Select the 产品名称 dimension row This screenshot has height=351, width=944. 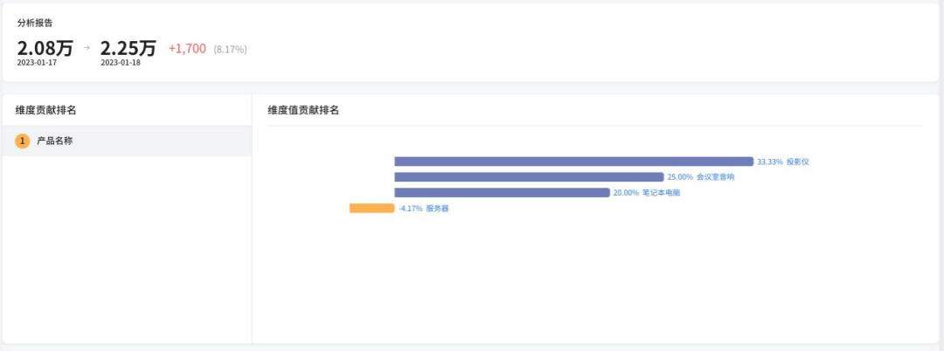coord(127,141)
